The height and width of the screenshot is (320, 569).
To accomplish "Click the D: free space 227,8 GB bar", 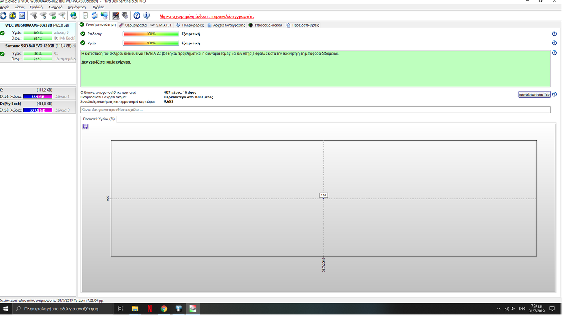I will pos(38,110).
